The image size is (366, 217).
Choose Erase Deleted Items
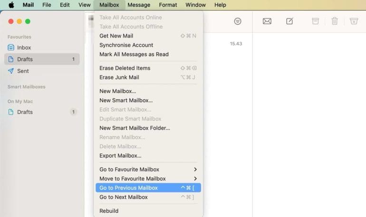tap(148, 68)
